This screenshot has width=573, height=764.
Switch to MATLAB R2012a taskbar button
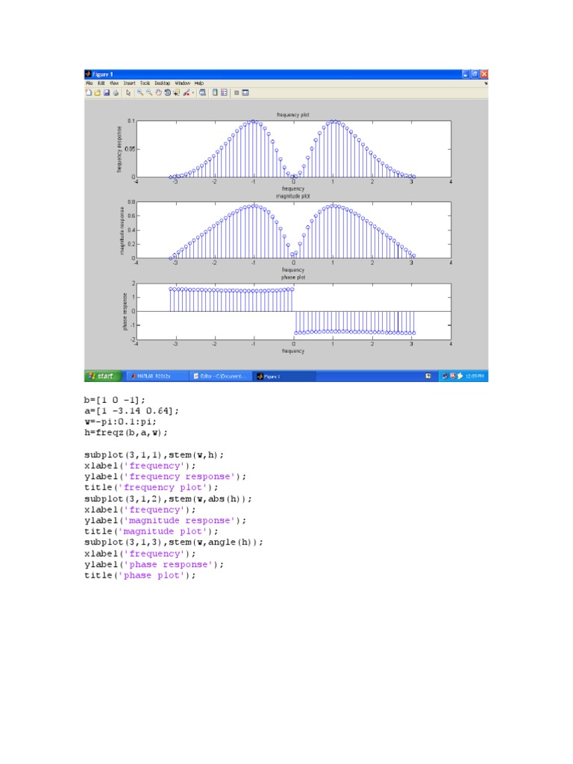point(157,376)
